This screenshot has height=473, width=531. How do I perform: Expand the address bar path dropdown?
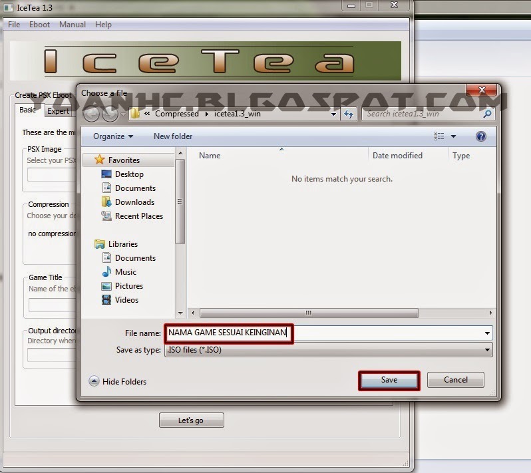point(333,114)
